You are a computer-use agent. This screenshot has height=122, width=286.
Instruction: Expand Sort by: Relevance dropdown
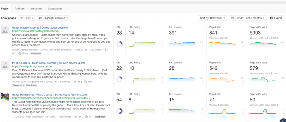click(x=212, y=18)
